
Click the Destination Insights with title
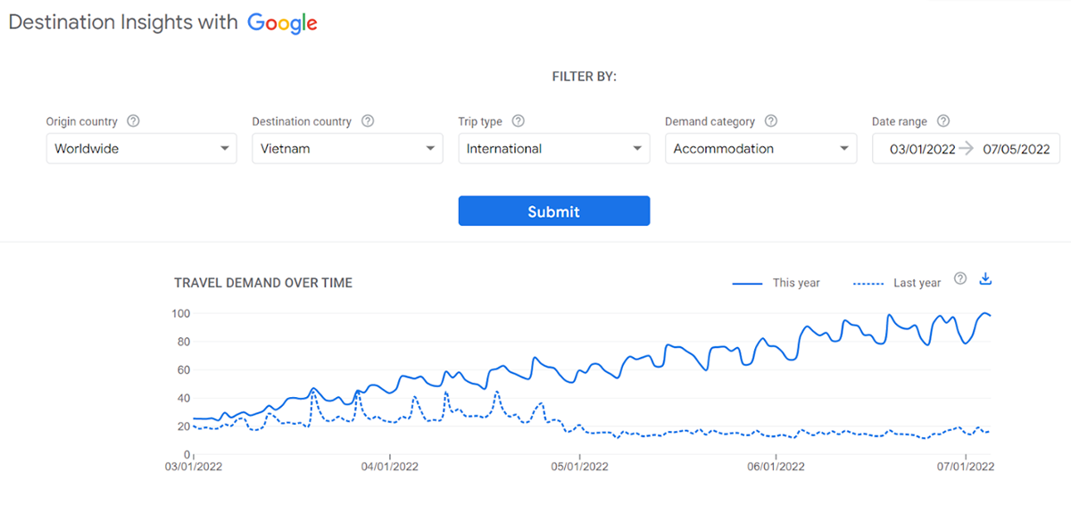click(123, 23)
